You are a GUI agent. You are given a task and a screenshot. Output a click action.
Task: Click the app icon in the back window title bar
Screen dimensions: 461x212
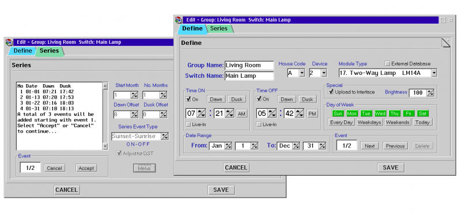pos(9,42)
